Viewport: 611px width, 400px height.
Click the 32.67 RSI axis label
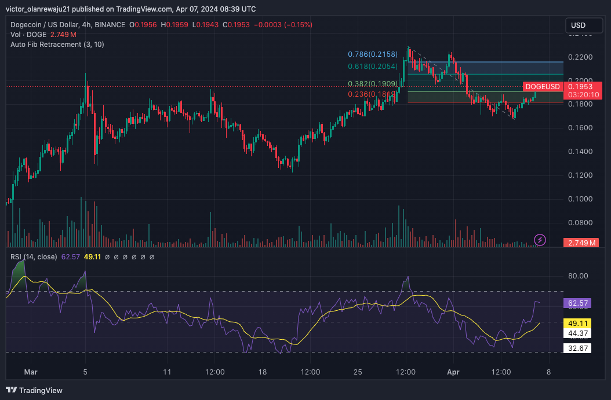(x=578, y=348)
